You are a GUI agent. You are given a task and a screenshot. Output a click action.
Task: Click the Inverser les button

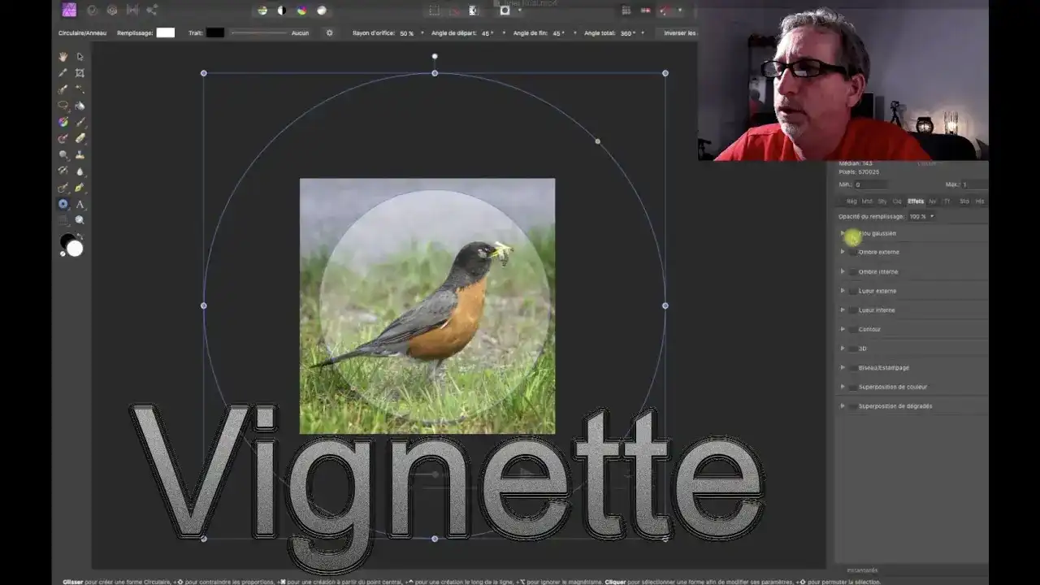click(x=680, y=33)
